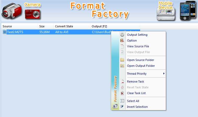The width and height of the screenshot is (198, 117).
Task: Click the 55.16M size cell
Action: (45, 32)
